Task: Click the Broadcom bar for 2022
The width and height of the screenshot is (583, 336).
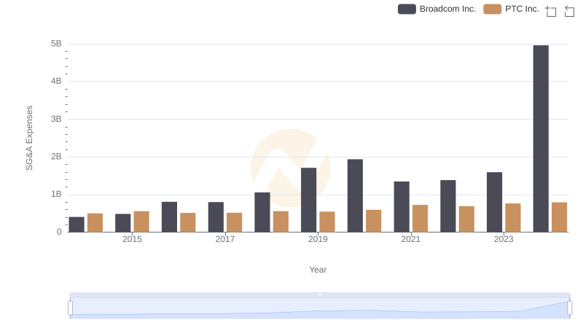Action: 447,206
